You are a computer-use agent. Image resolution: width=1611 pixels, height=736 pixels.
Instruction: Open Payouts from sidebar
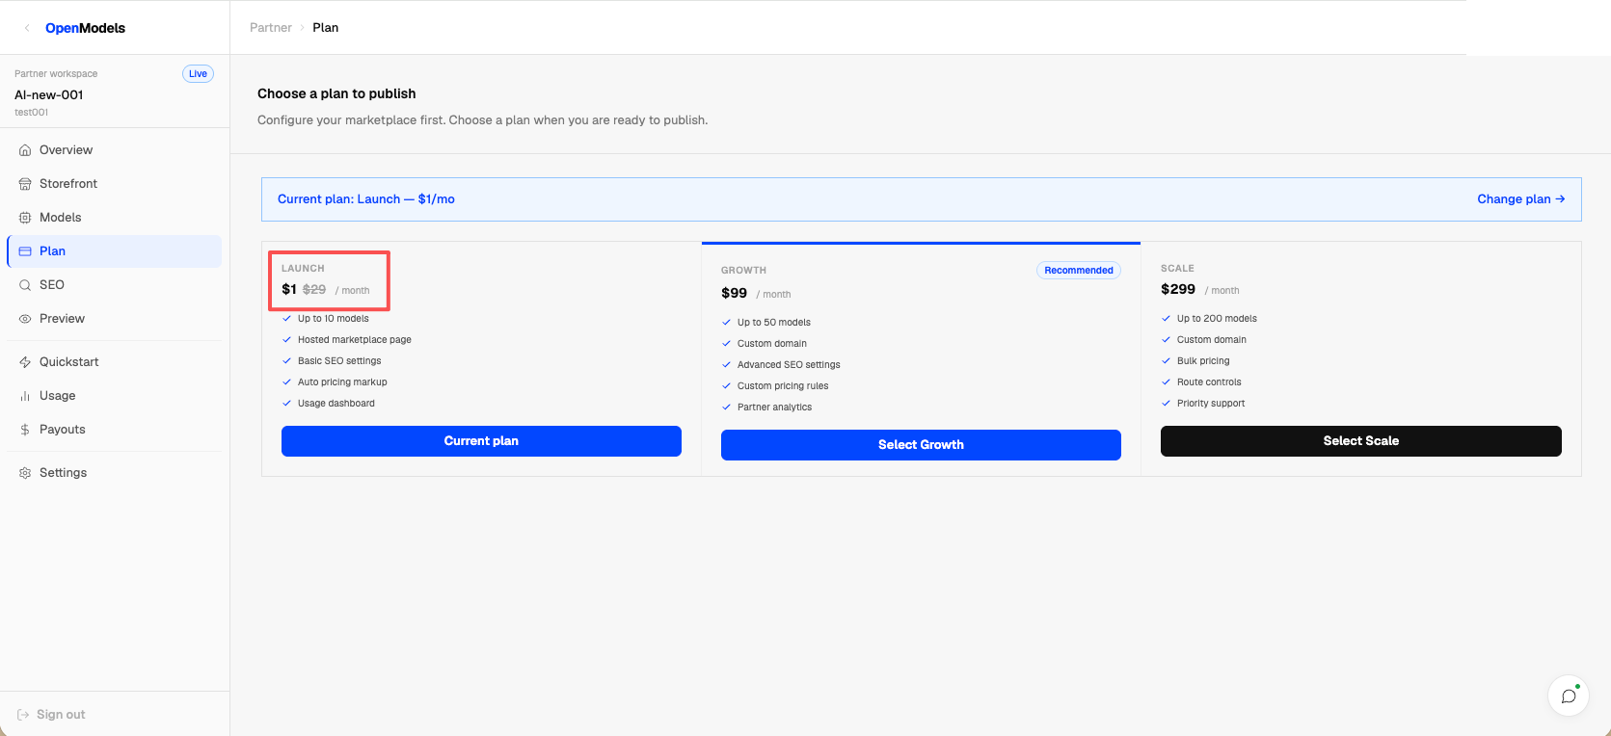click(115, 430)
